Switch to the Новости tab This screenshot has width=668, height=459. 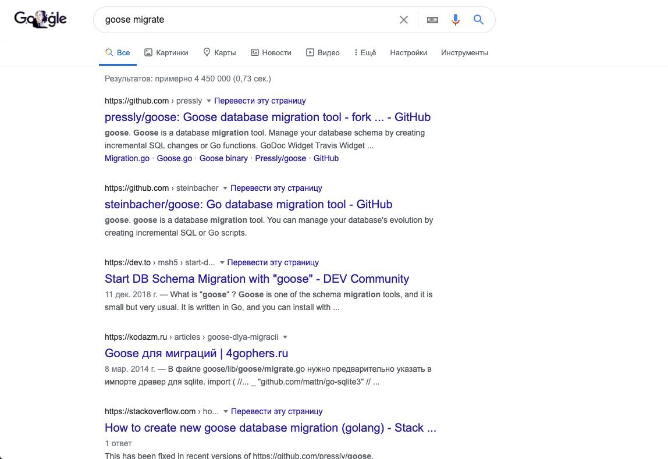[x=271, y=53]
